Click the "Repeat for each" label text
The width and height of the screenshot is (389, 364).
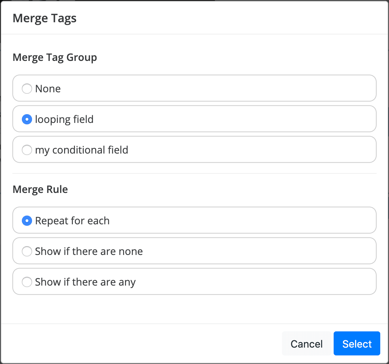pos(72,221)
